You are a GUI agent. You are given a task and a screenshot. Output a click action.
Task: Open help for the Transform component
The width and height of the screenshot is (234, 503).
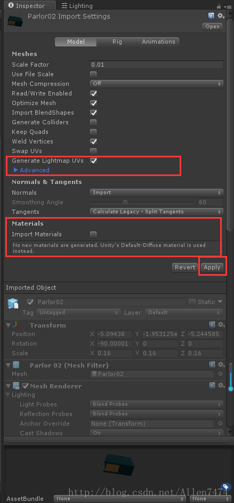point(212,324)
